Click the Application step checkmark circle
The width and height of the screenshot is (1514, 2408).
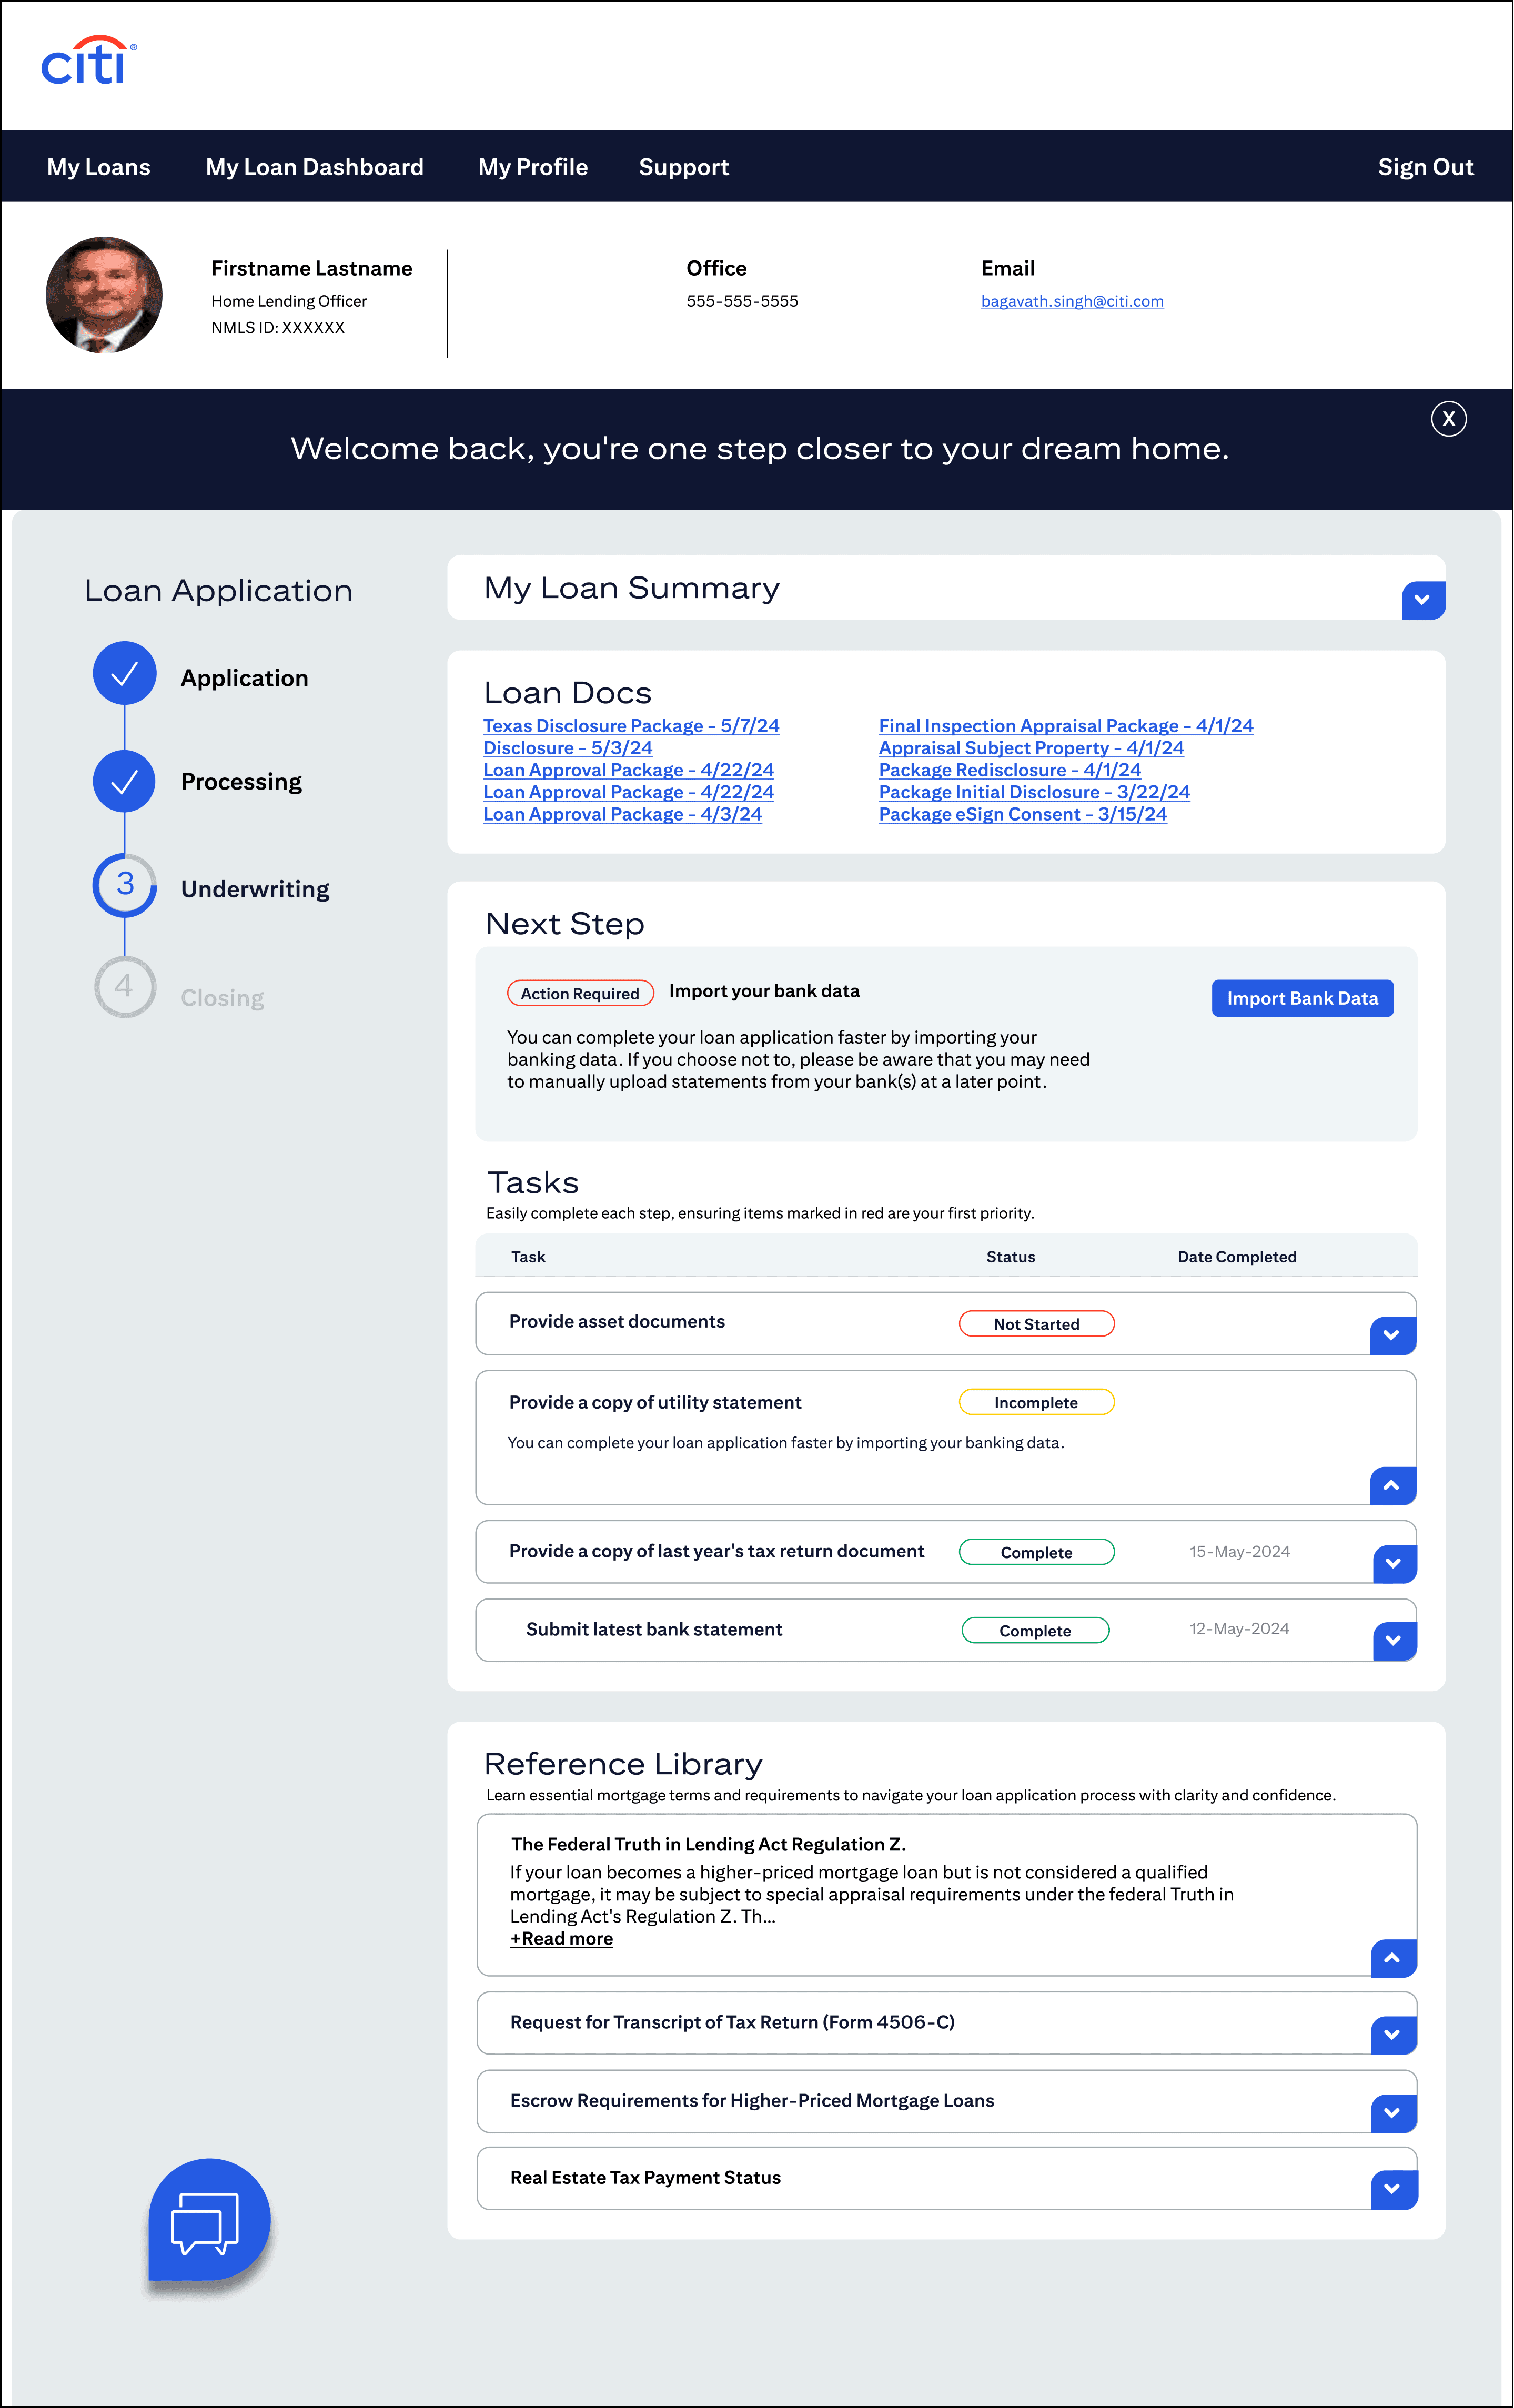point(124,673)
